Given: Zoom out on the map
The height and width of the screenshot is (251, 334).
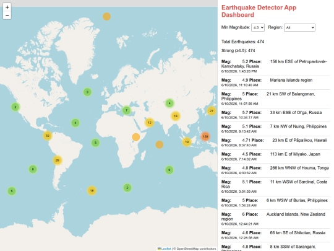Looking at the screenshot, I should pos(7,15).
